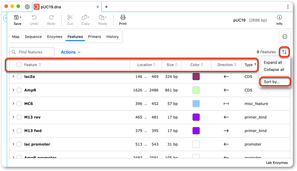
Task: Toggle the split view panel icon
Action: click(285, 37)
